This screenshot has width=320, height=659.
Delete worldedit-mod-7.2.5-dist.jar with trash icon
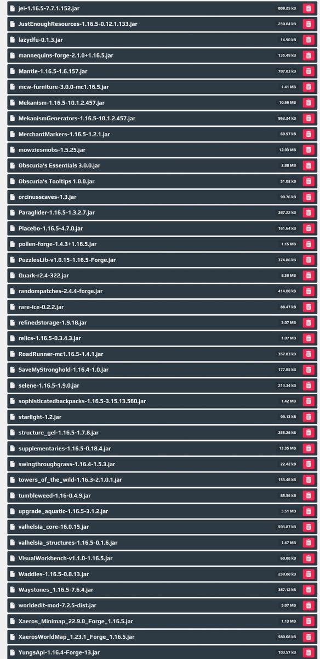tap(308, 605)
